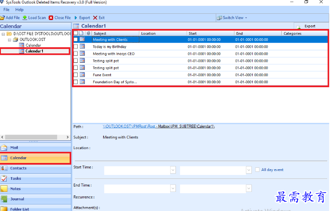The width and height of the screenshot is (330, 211).
Task: Click the Exit red X icon
Action: click(x=95, y=18)
